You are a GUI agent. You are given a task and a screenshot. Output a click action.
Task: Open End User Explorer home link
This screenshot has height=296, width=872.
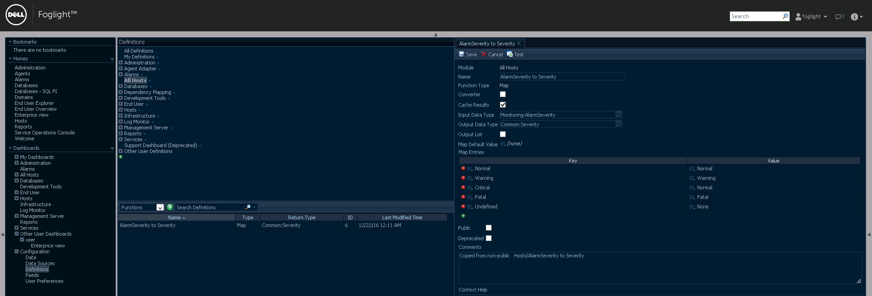pos(34,103)
